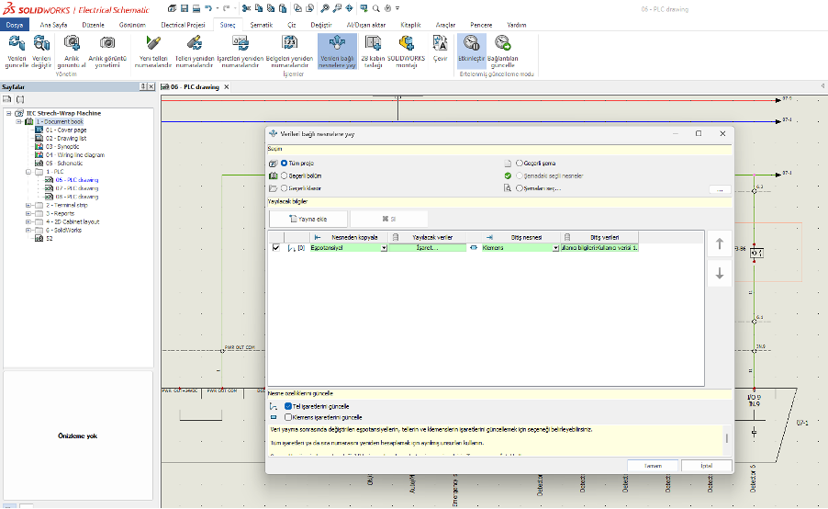Select '01 - Cover page' in tree
Screen dimensions: 828x509
pyautogui.click(x=66, y=130)
